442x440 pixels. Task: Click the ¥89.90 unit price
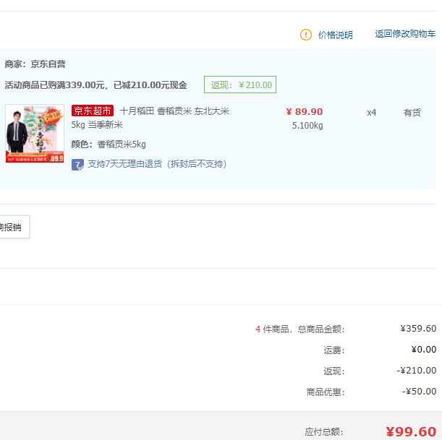(304, 112)
